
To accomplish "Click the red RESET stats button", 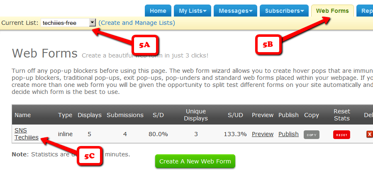I will point(341,134).
